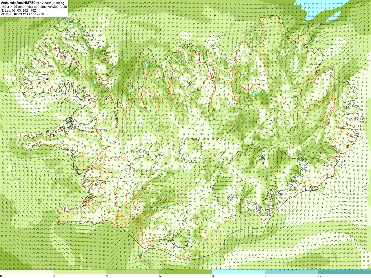Click the 'VT: Sun. 07.03.2021 10Z' line
The width and height of the screenshot is (371, 278).
[x=19, y=14]
